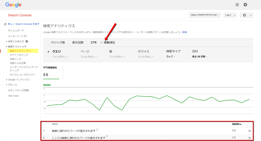Open ダッシュボード in sidebar
The width and height of the screenshot is (261, 141).
pyautogui.click(x=16, y=31)
